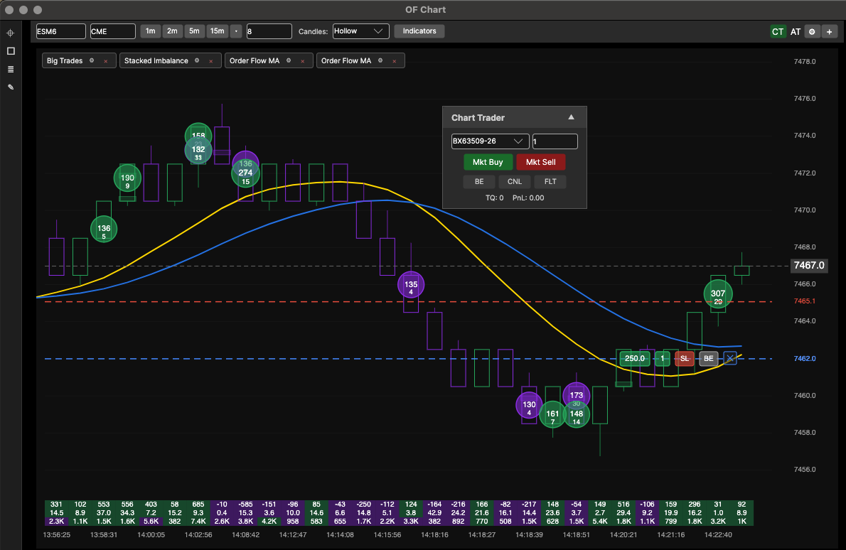This screenshot has width=846, height=550.
Task: Open the Indicators menu
Action: click(x=419, y=31)
